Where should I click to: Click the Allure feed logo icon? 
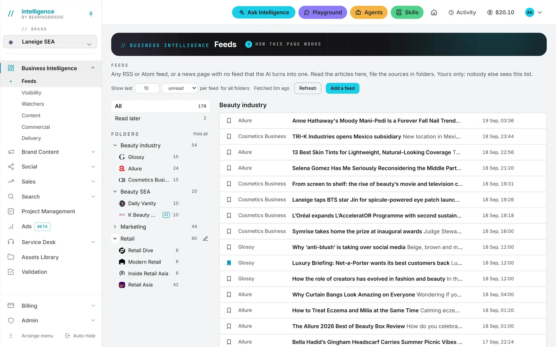pyautogui.click(x=122, y=169)
